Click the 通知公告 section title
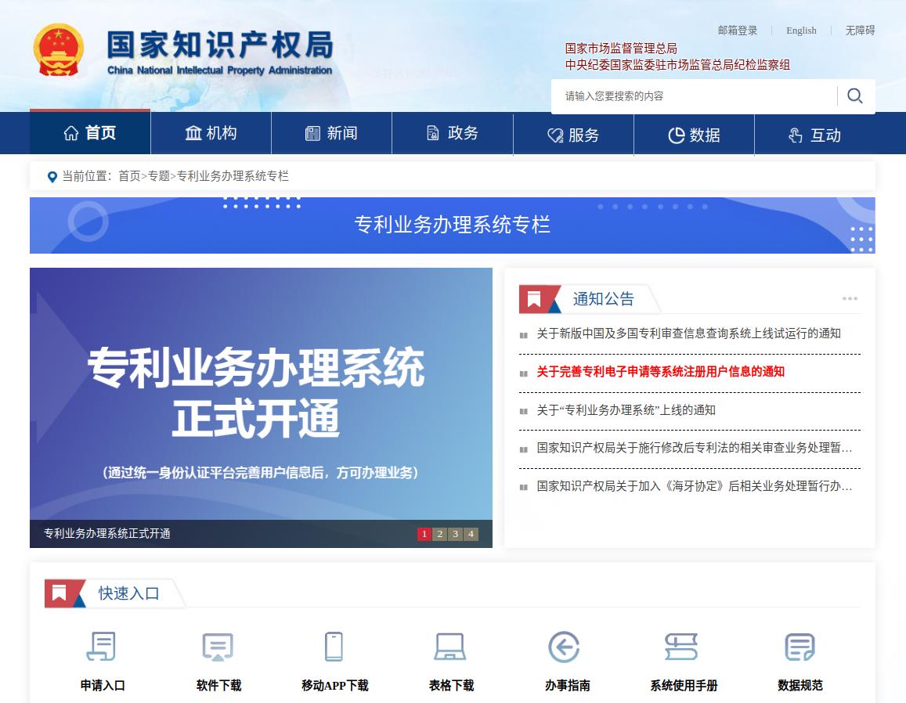 point(604,299)
